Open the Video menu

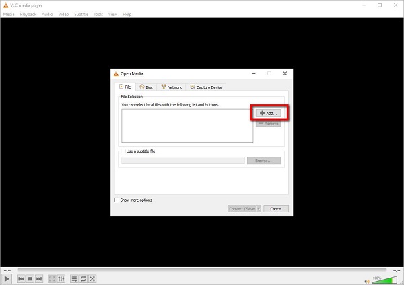pyautogui.click(x=63, y=14)
